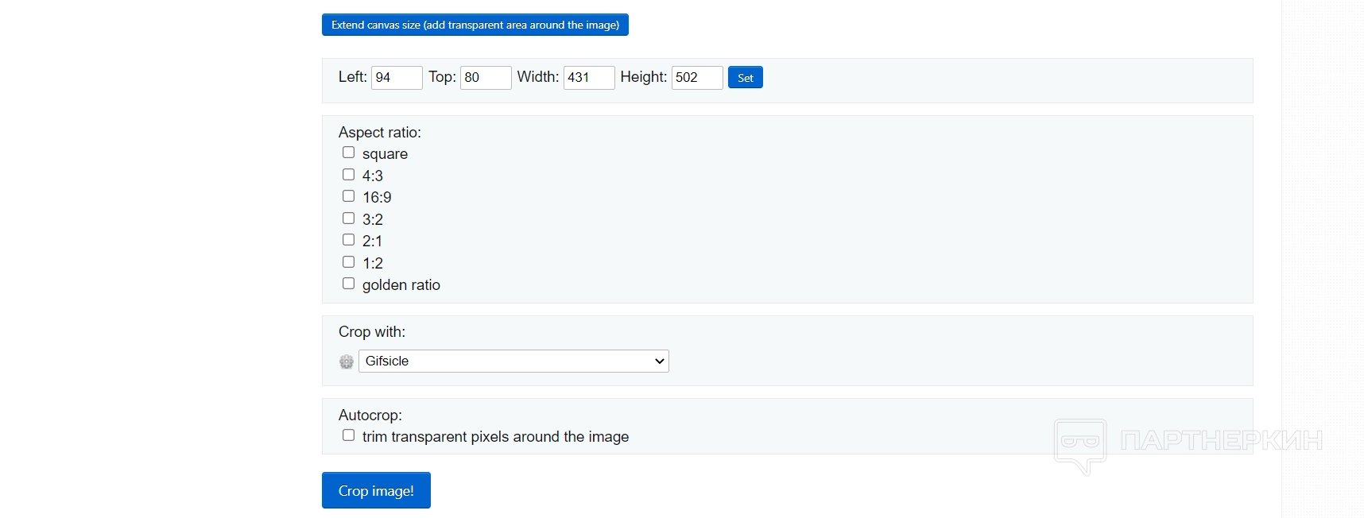Click the Extend canvas size button

point(475,25)
